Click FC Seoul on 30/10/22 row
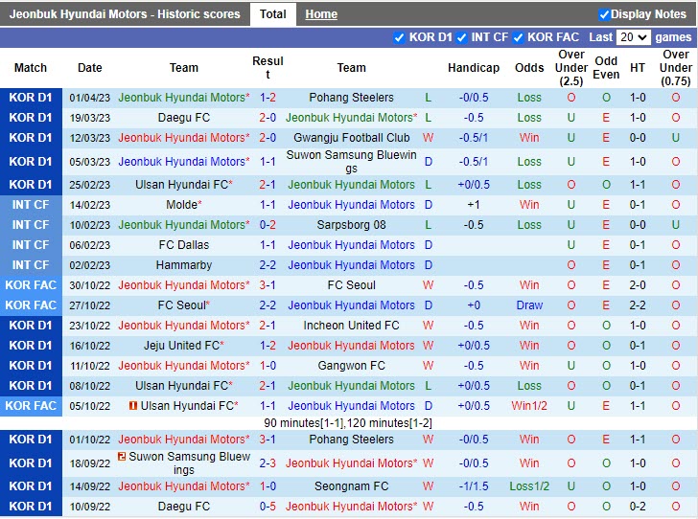The height and width of the screenshot is (519, 698). (x=351, y=285)
